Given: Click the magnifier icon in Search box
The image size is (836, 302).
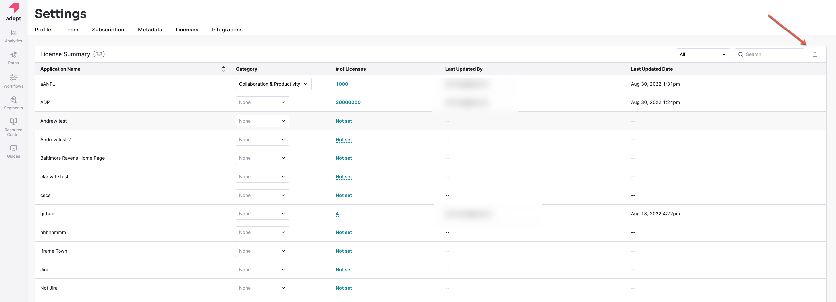Looking at the screenshot, I should tap(741, 54).
